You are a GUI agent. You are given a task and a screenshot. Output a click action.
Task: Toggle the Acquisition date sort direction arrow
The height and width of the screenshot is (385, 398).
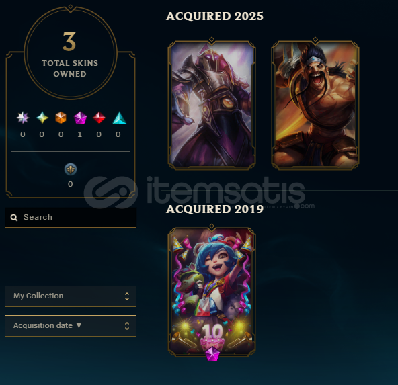point(79,325)
